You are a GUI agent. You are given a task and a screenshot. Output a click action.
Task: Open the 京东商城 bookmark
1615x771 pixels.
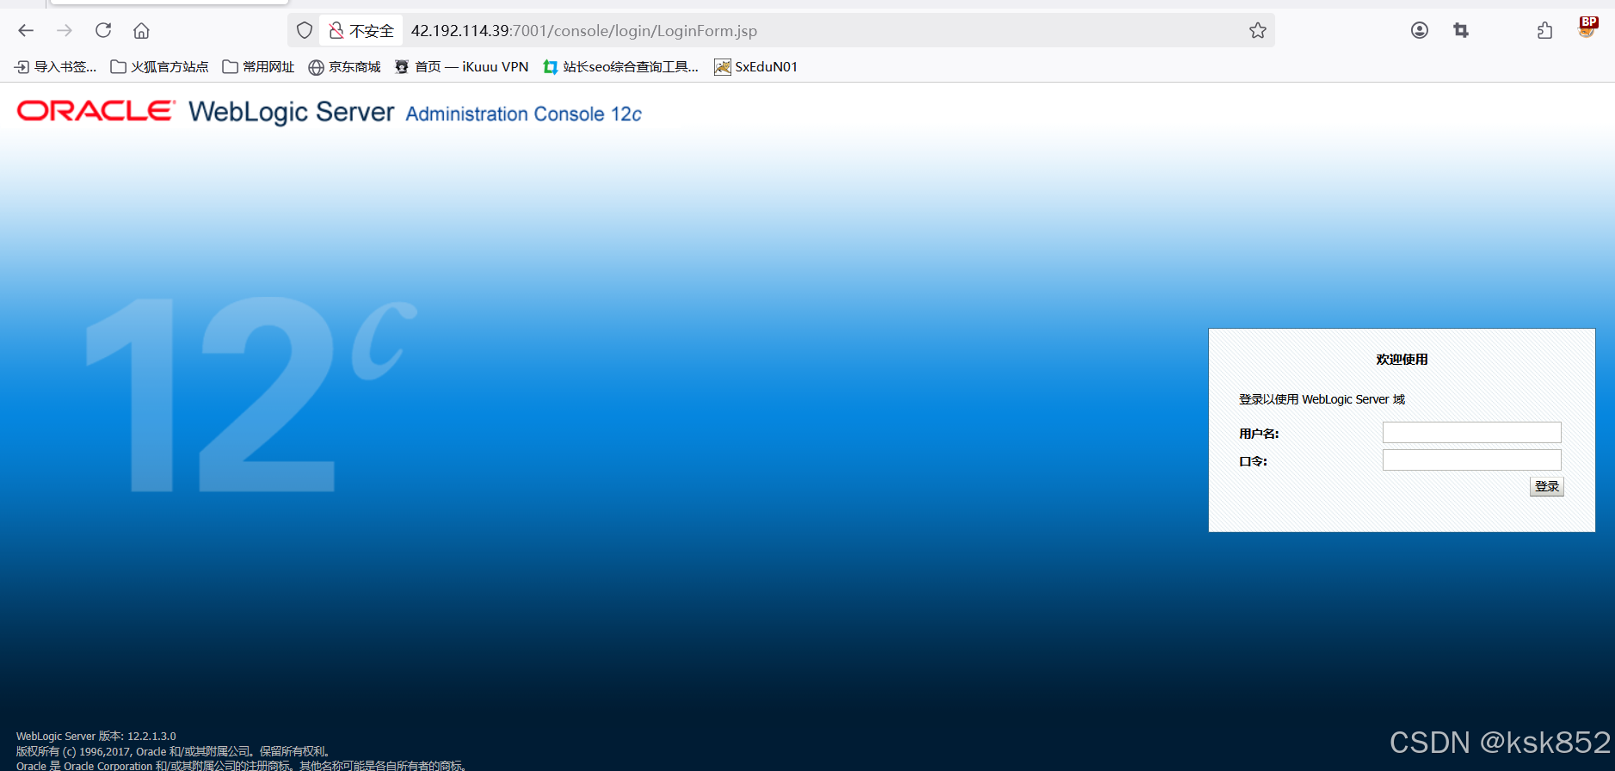click(344, 66)
